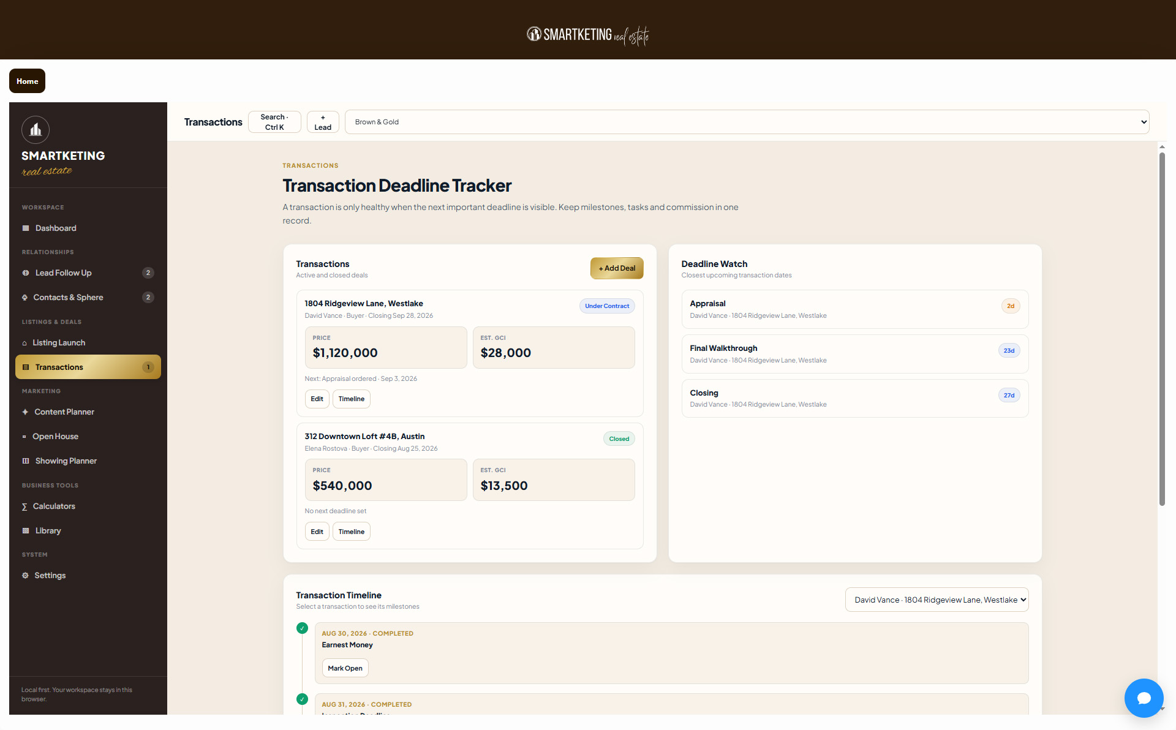Image resolution: width=1176 pixels, height=730 pixels.
Task: Click the Lead Follow Up icon
Action: pos(26,273)
